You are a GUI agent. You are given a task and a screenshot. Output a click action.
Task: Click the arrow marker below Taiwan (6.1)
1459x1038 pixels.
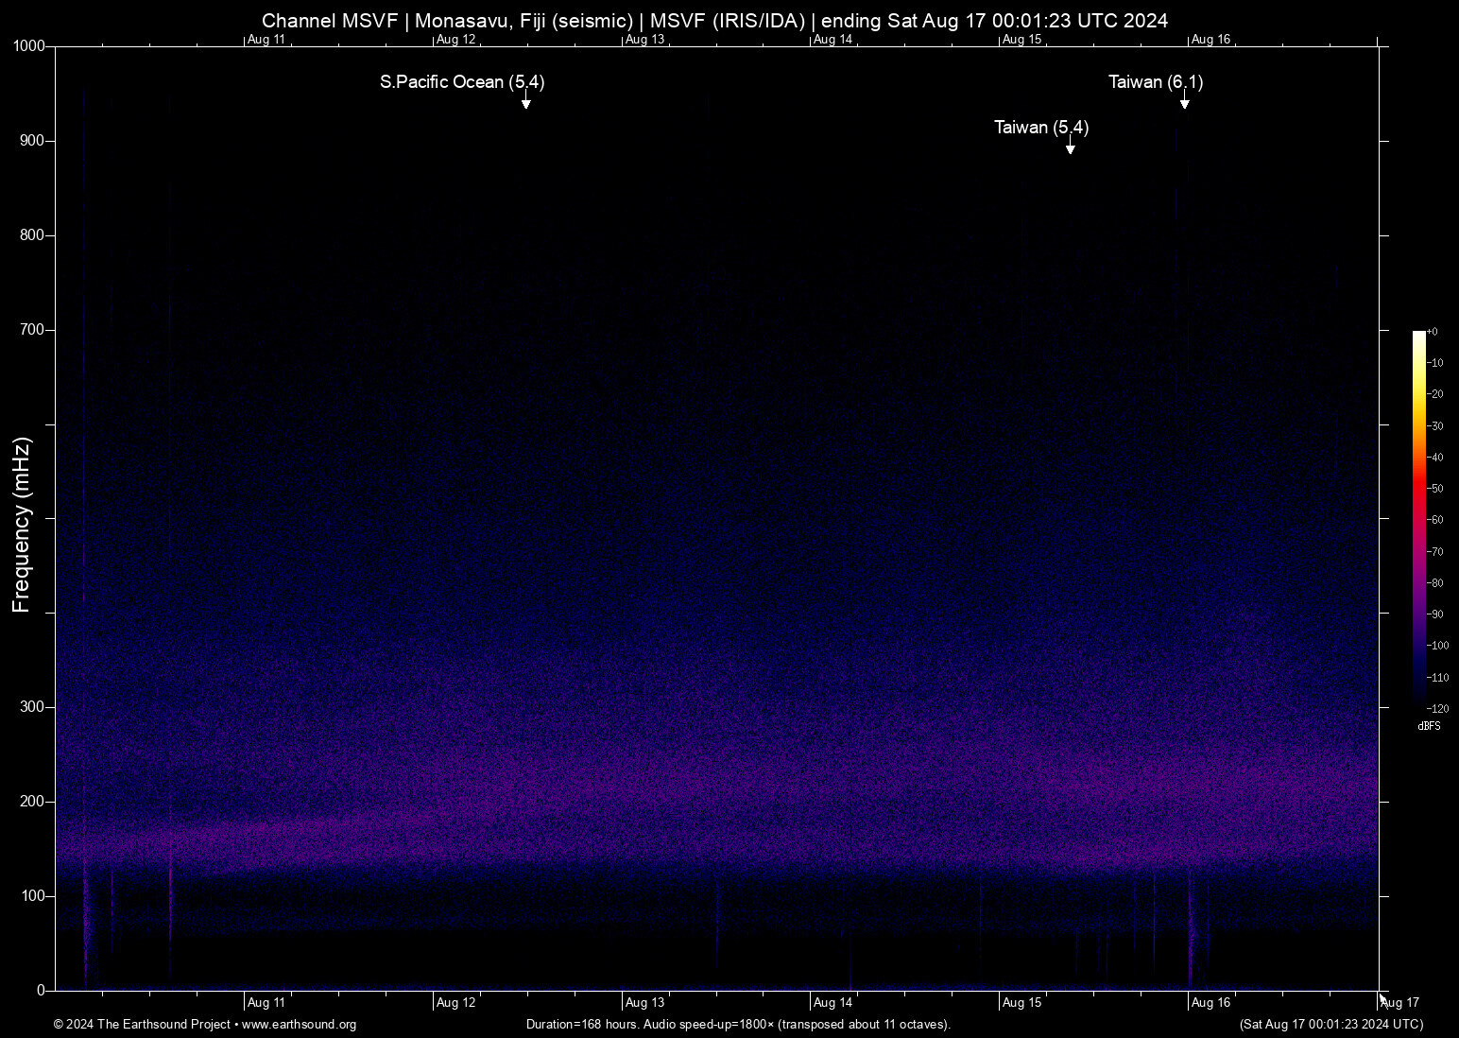click(x=1184, y=103)
